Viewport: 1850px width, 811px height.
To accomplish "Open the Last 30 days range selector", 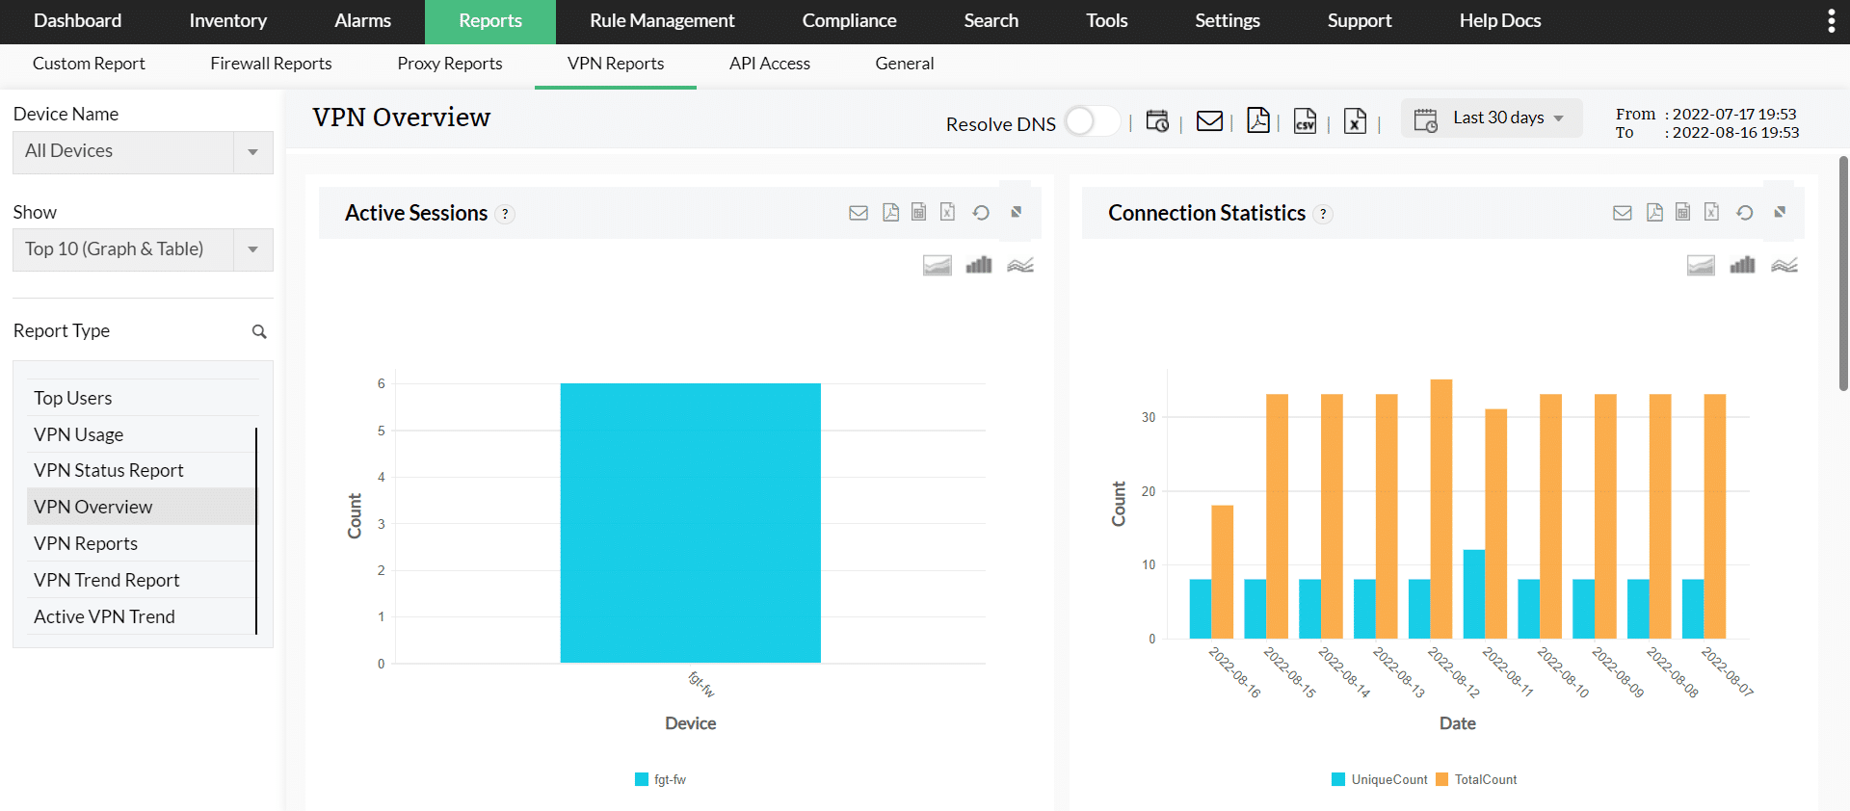I will point(1492,118).
